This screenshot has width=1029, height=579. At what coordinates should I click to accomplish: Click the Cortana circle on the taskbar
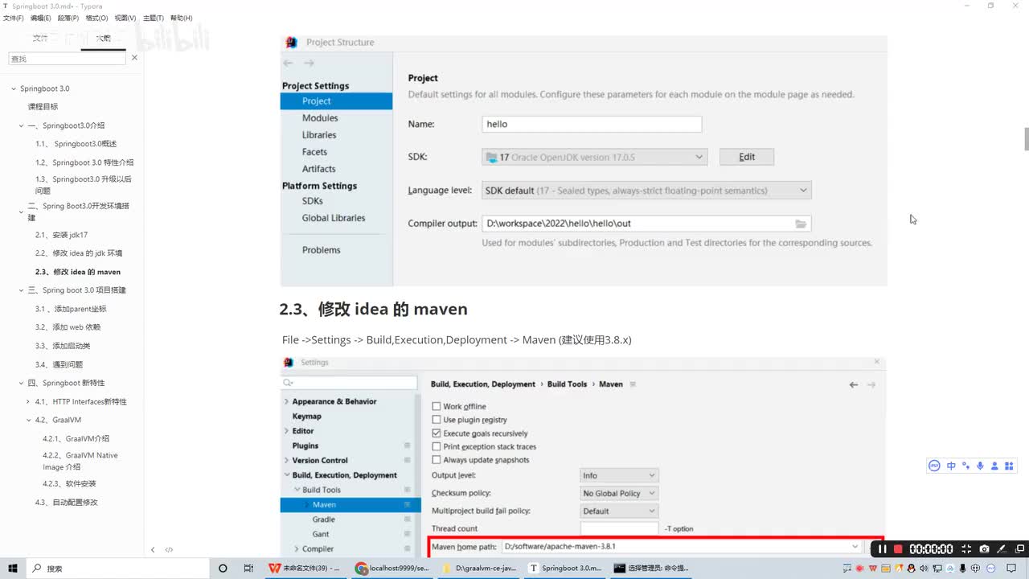[223, 569]
